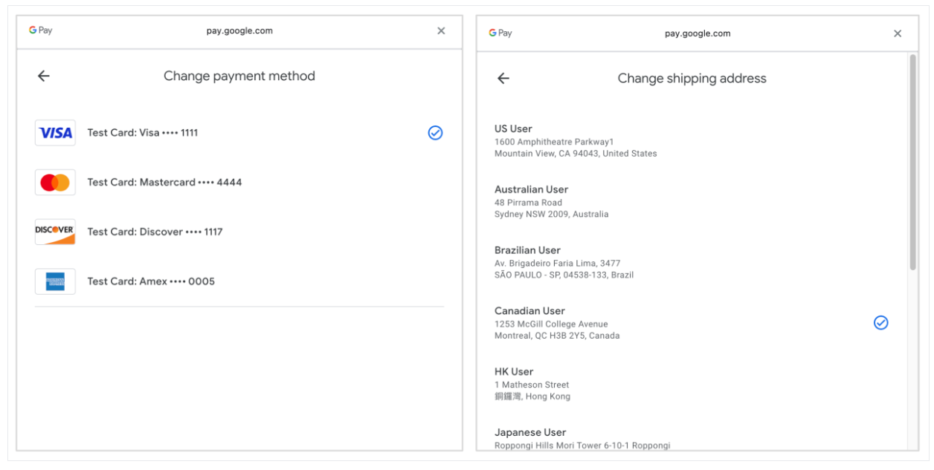The height and width of the screenshot is (470, 934).
Task: Go back from Change shipping address
Action: [x=503, y=79]
